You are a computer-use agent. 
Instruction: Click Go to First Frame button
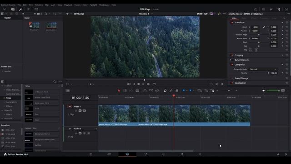129,84
